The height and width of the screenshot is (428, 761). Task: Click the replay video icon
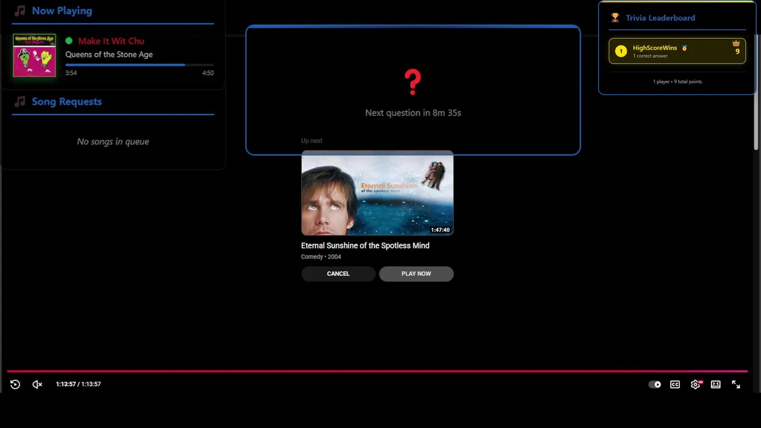click(x=15, y=385)
